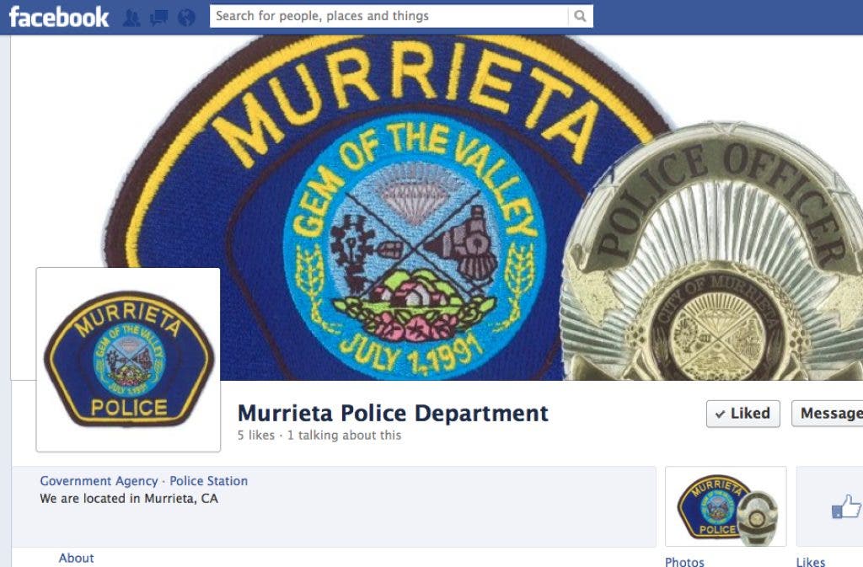Click the 5 likes count text
The image size is (863, 567).
(256, 435)
